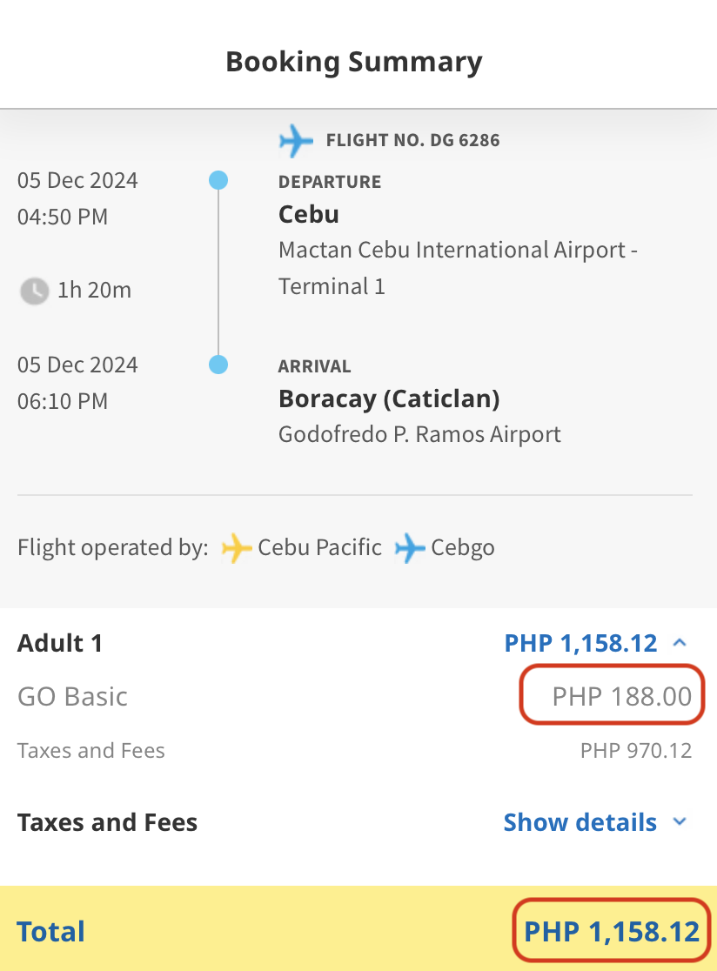The width and height of the screenshot is (717, 971).
Task: Click the clock icon next to 1h 20m
Action: coord(34,291)
